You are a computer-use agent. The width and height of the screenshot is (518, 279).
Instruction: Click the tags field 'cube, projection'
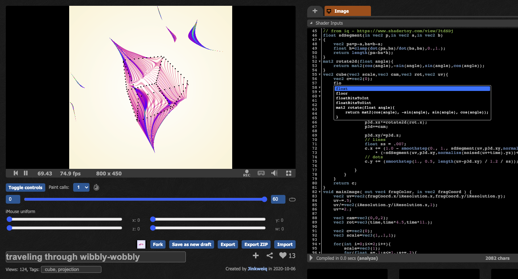[x=71, y=269]
